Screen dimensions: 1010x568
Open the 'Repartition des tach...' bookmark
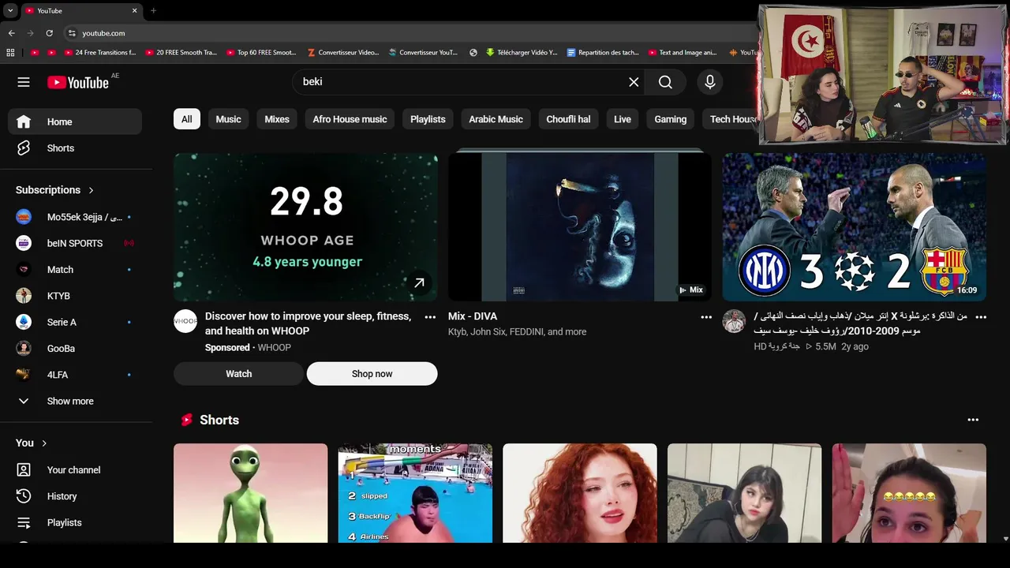[603, 53]
